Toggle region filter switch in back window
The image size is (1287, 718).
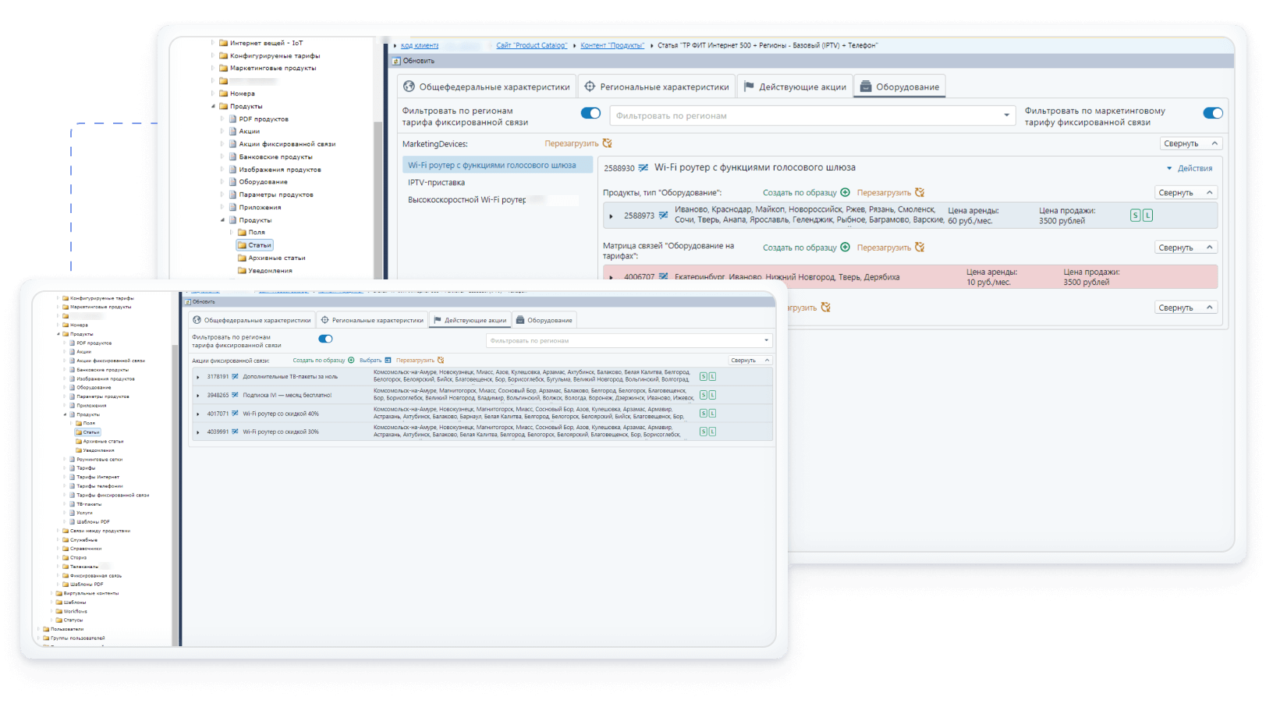click(x=590, y=114)
